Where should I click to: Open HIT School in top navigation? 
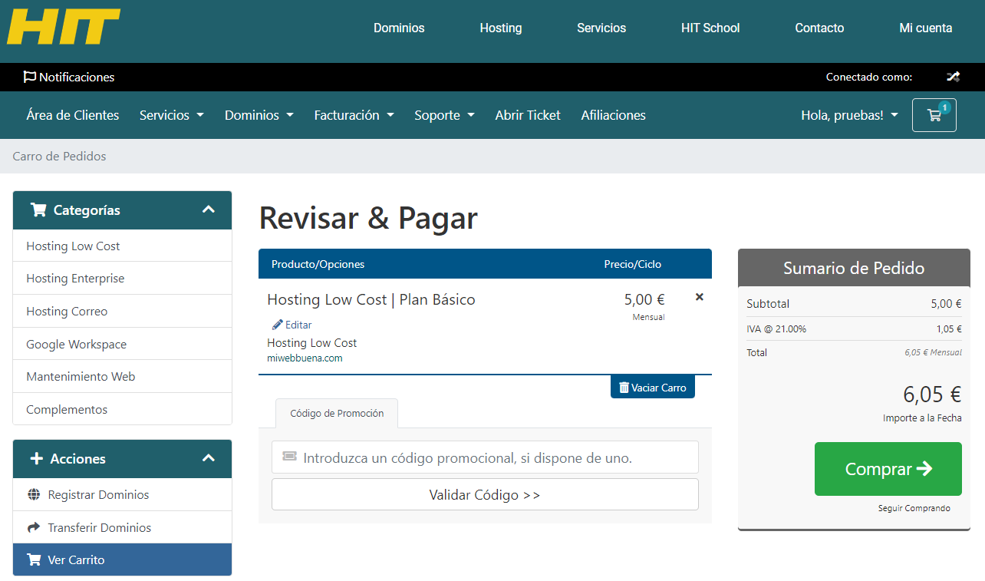point(710,28)
